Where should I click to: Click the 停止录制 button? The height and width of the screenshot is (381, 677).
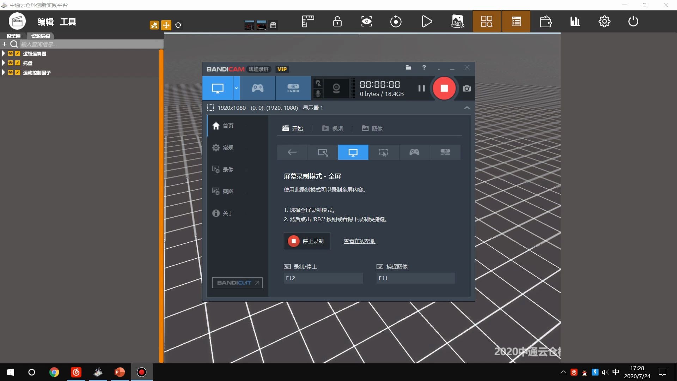(x=307, y=241)
